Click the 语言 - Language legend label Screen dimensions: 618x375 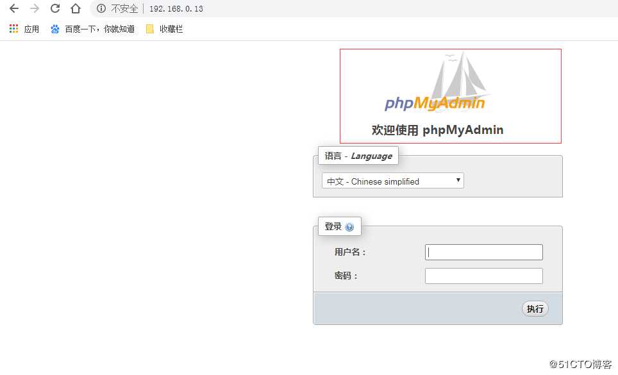coord(358,156)
